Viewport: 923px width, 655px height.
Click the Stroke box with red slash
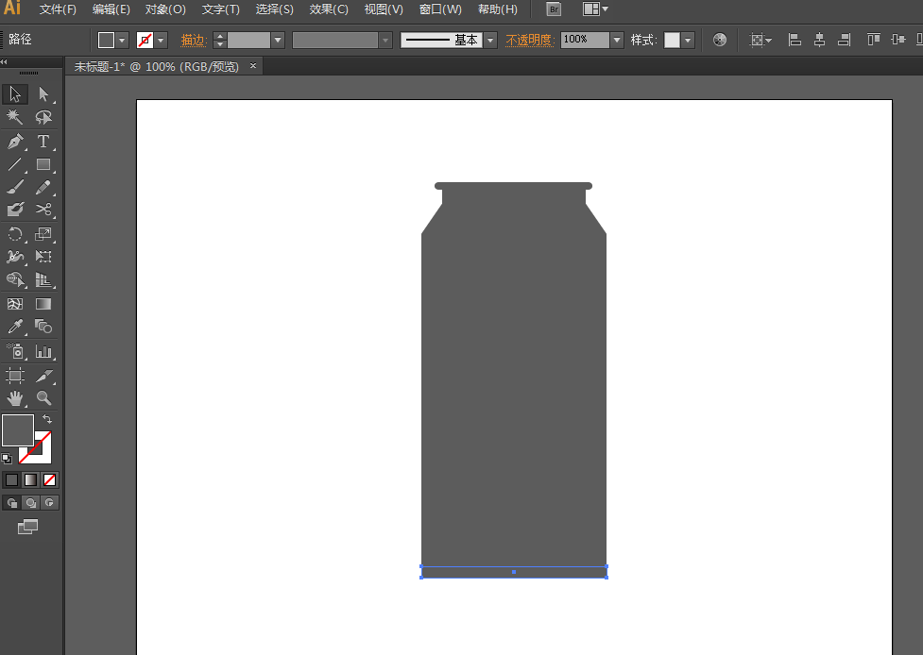tap(43, 455)
